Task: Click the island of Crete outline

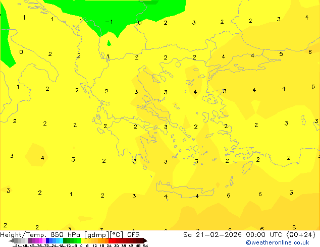Action: pos(185,190)
